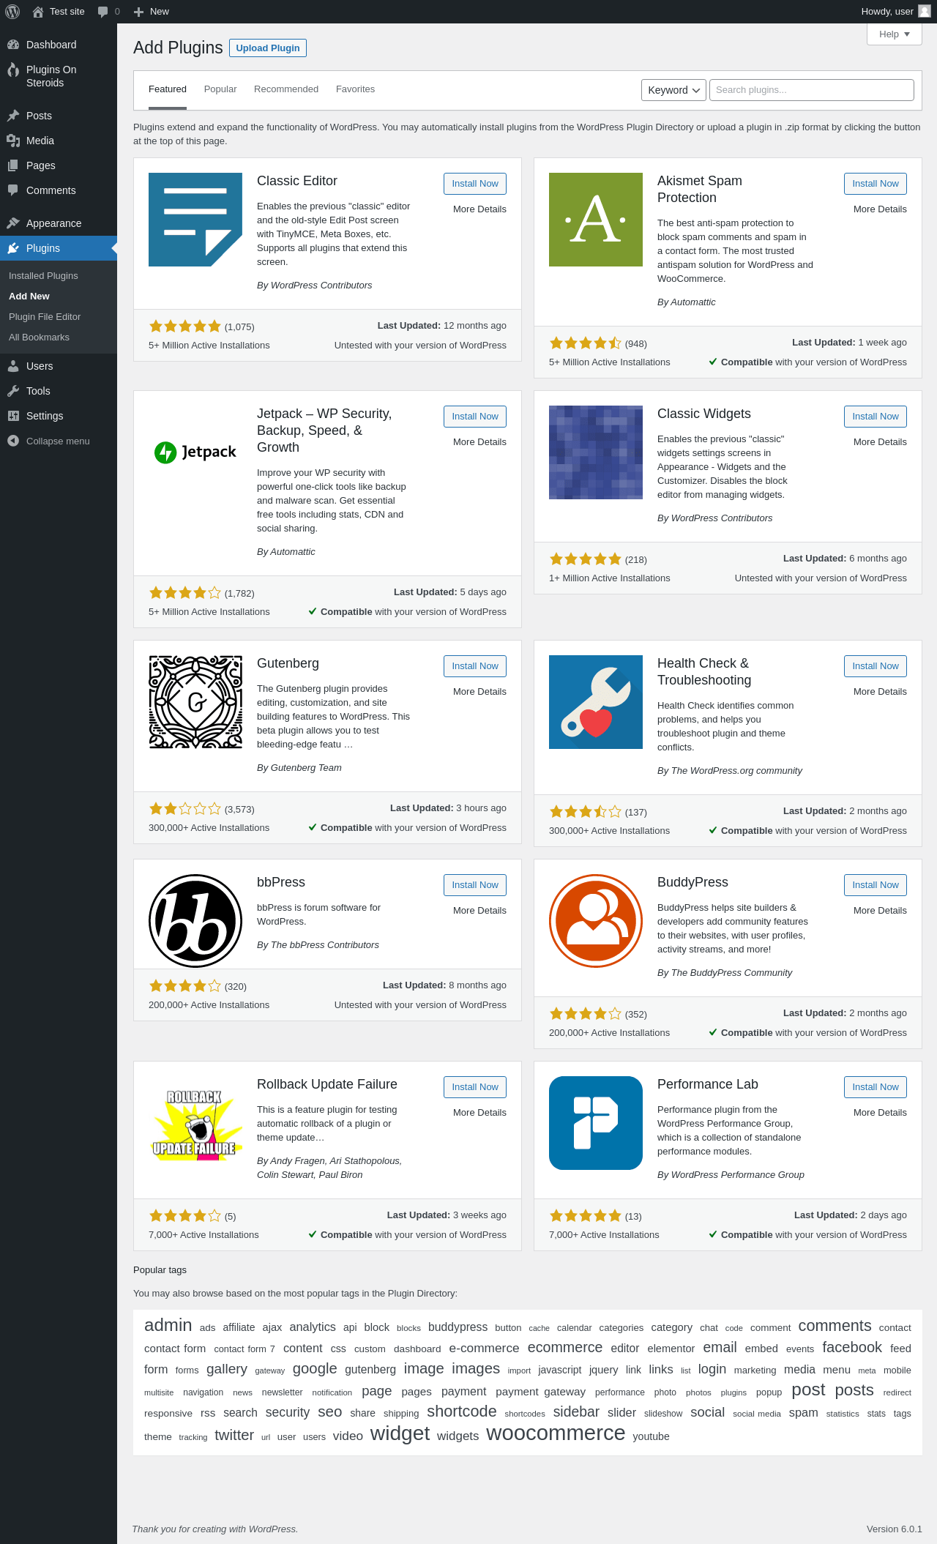Image resolution: width=937 pixels, height=1544 pixels.
Task: View More Details for Health Check
Action: [x=880, y=692]
